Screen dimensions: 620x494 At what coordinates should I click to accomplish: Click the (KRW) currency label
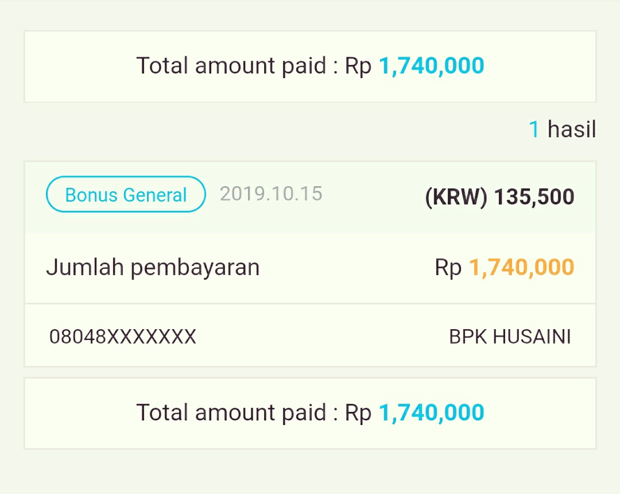pyautogui.click(x=456, y=197)
